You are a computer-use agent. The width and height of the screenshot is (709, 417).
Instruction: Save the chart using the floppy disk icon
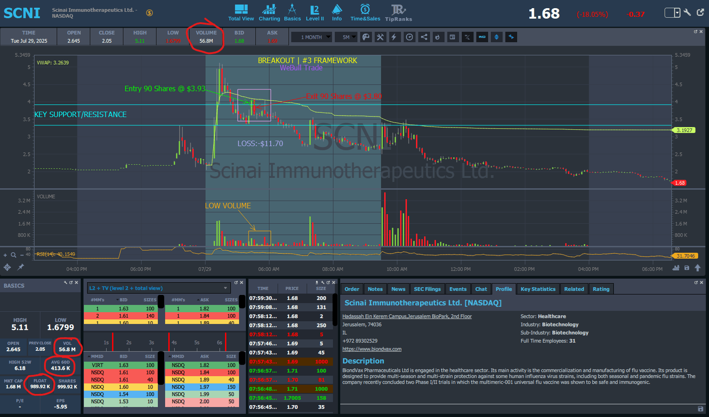click(x=687, y=268)
